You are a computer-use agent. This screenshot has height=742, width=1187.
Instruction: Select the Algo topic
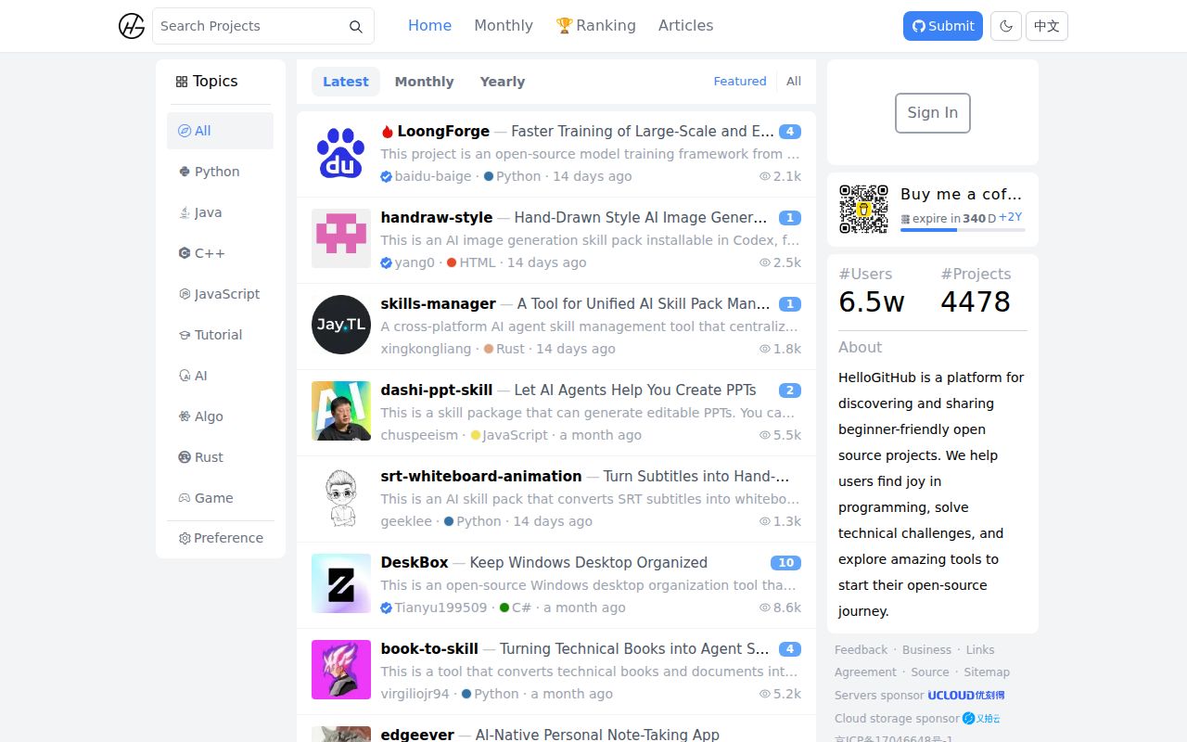pos(220,416)
